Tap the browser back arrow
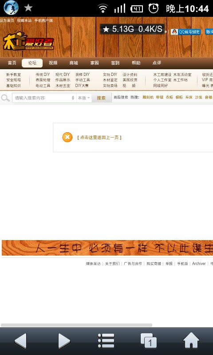Image resolution: width=213 pixels, height=355 pixels. [x=20, y=341]
